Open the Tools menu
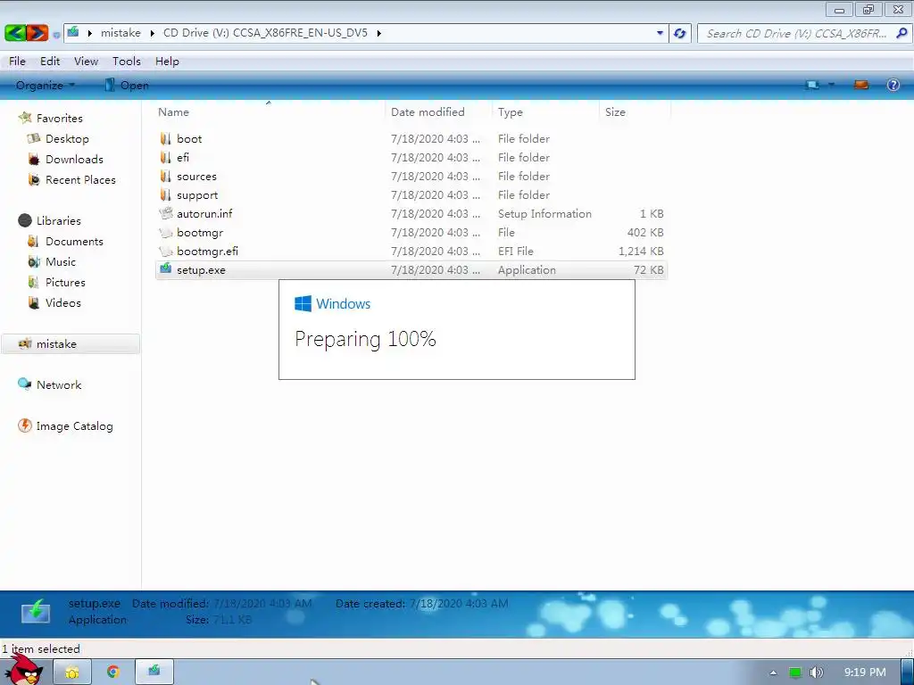This screenshot has height=685, width=914. click(127, 62)
